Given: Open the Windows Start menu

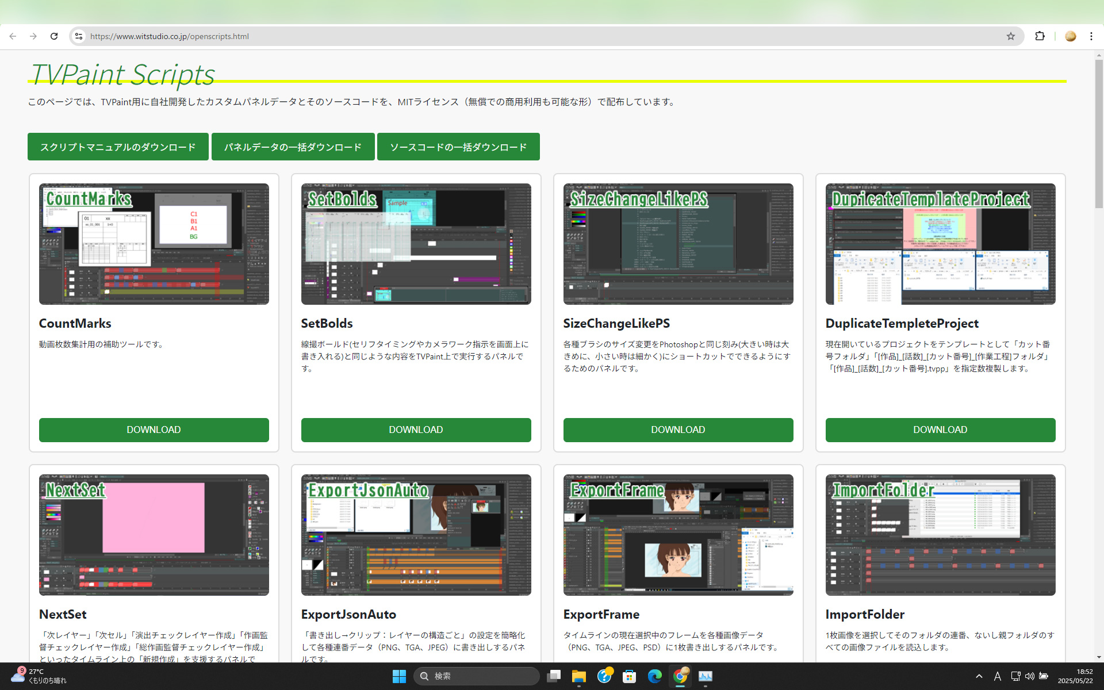Looking at the screenshot, I should pyautogui.click(x=399, y=676).
